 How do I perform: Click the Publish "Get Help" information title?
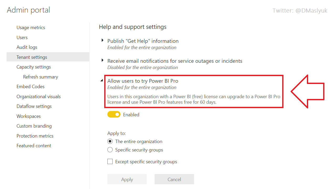click(x=143, y=41)
